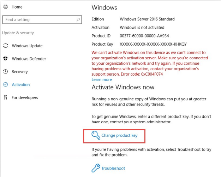This screenshot has width=221, height=177.
Task: Click the Change product key link
Action: click(119, 135)
